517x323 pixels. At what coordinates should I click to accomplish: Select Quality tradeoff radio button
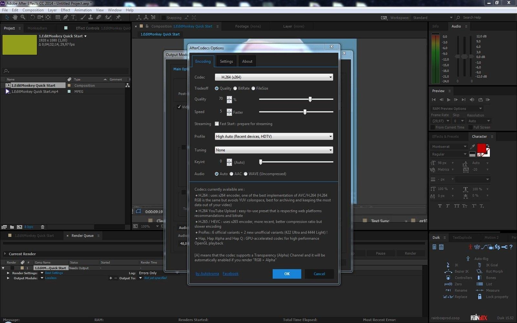[x=216, y=88]
